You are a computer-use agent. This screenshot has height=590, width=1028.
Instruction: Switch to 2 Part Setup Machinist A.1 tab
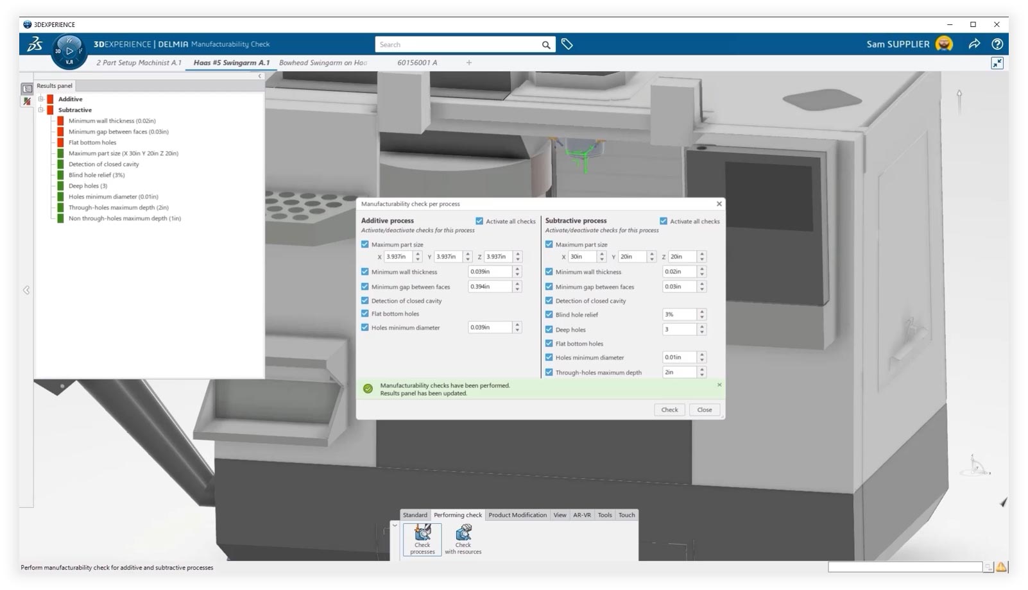[139, 63]
